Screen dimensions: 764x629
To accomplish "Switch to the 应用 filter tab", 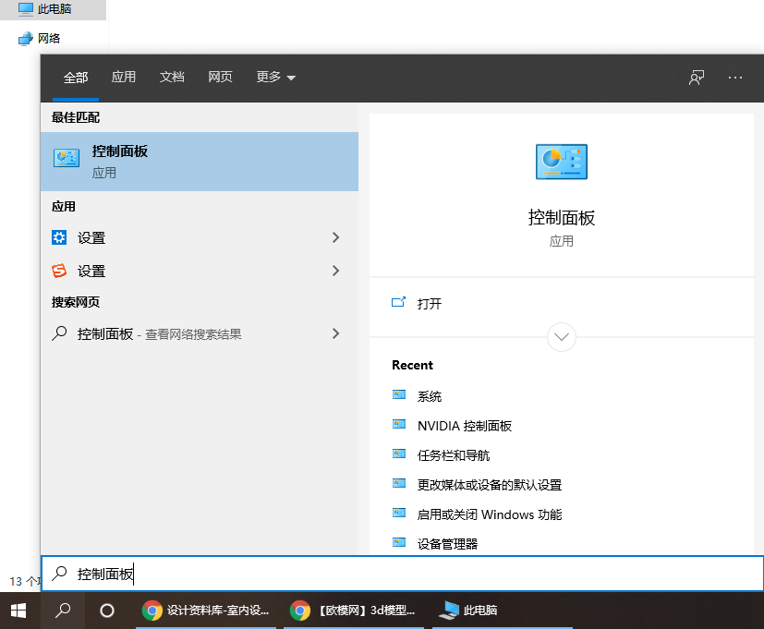I will (123, 77).
